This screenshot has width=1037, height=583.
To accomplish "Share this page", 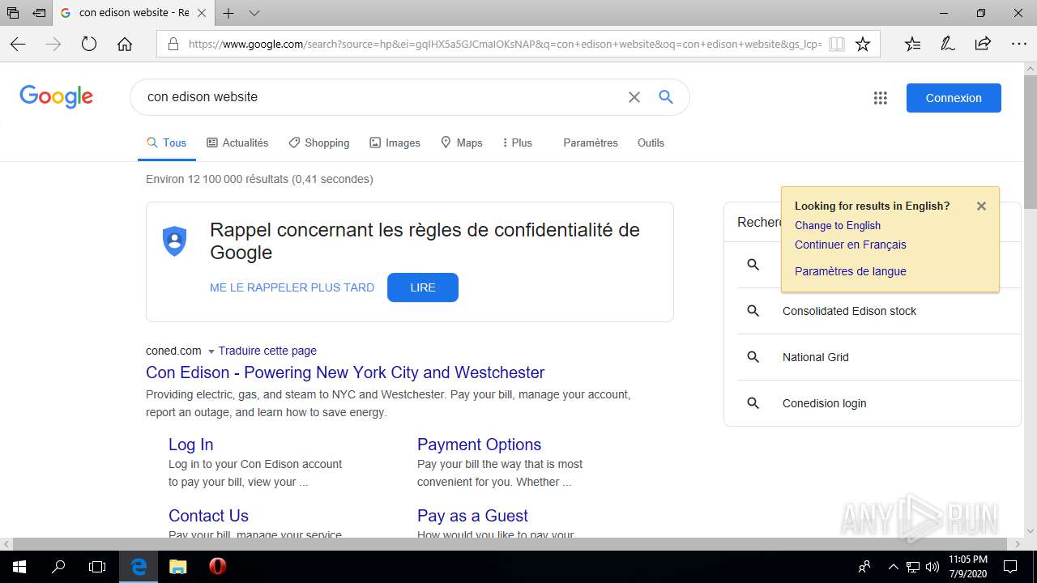I will [x=983, y=45].
